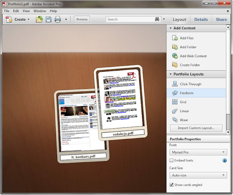Click the Save floppy disk icon
Viewport: 233px width, 195px height.
tap(48, 19)
